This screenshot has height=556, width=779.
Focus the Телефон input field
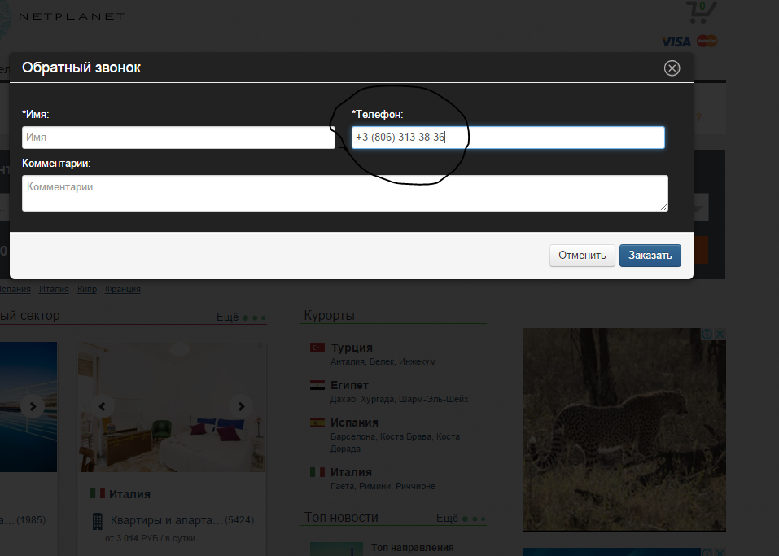[x=508, y=138]
